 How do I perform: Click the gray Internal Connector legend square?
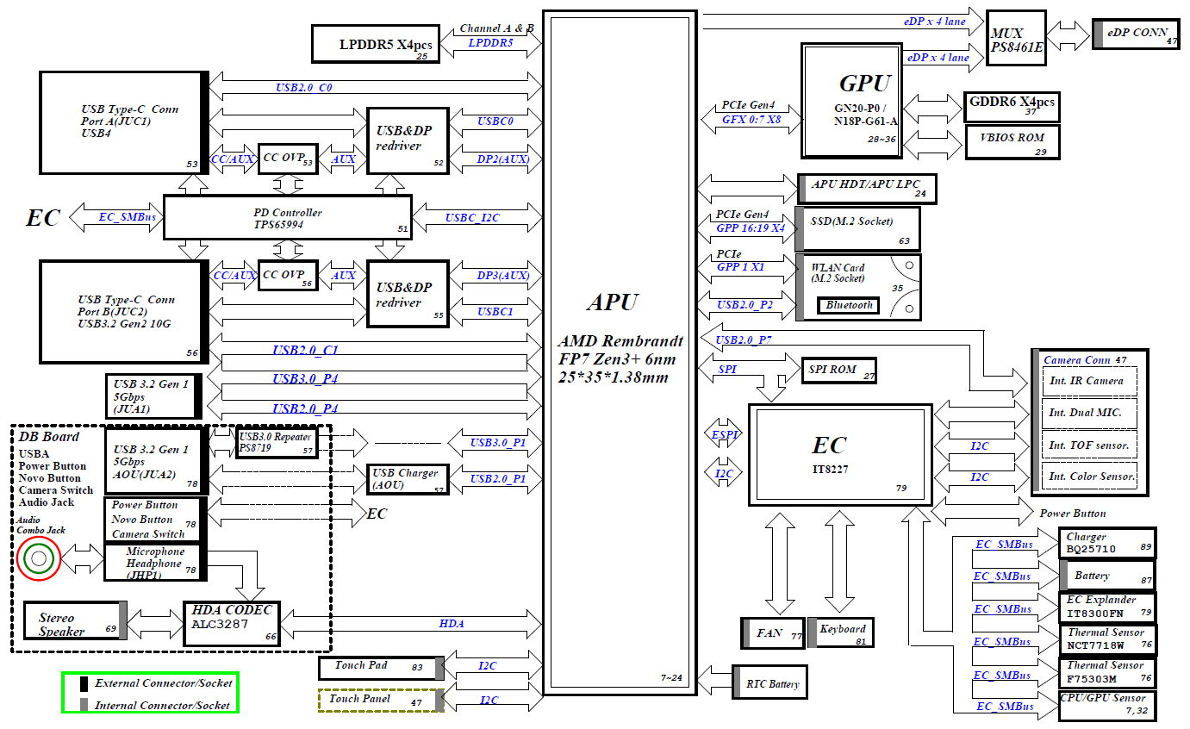(x=84, y=705)
